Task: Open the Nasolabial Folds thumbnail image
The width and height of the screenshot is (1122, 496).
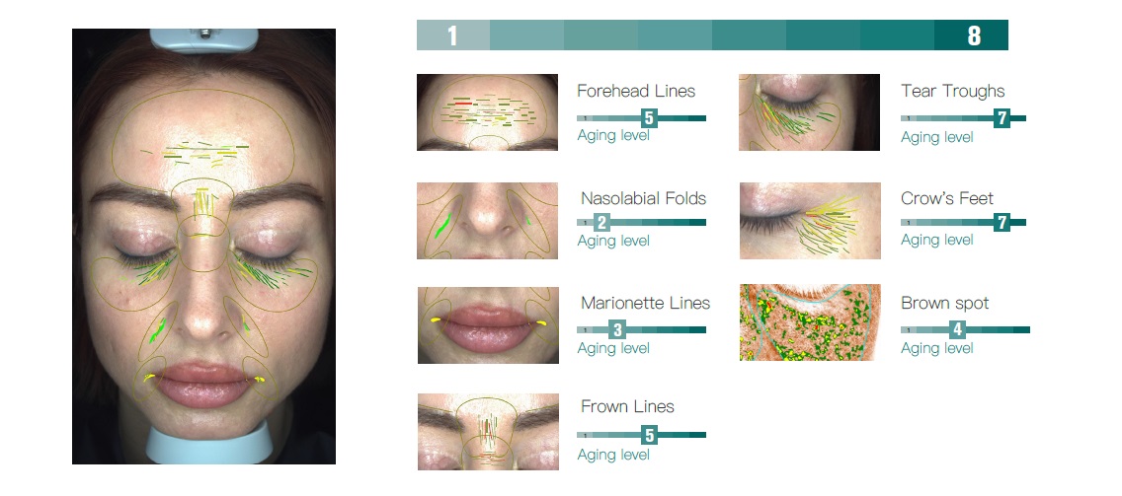Action: click(487, 221)
